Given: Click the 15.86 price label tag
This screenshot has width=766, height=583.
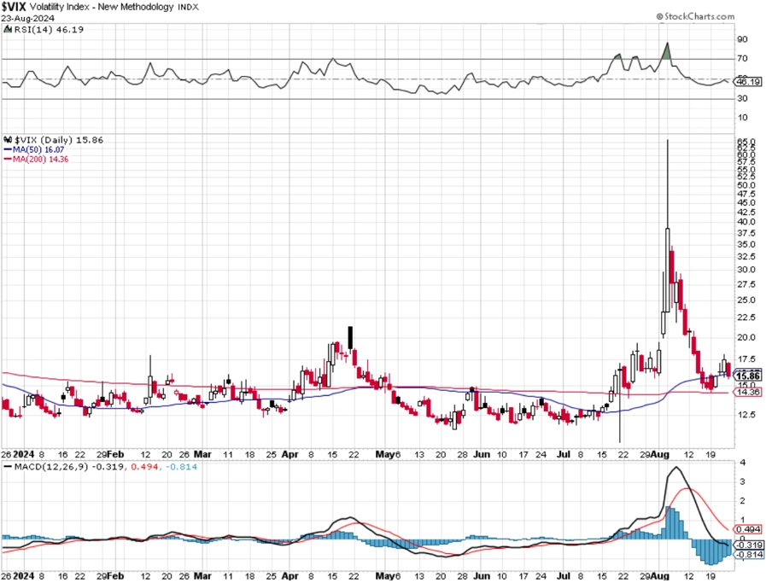Looking at the screenshot, I should [x=747, y=376].
